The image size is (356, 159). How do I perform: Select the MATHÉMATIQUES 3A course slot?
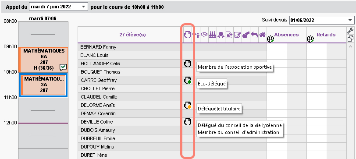(x=43, y=85)
